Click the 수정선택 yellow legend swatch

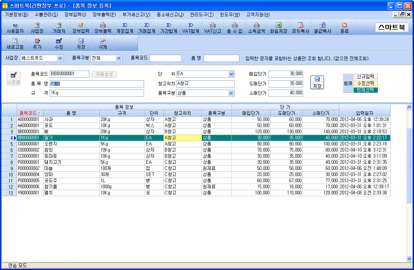click(365, 84)
